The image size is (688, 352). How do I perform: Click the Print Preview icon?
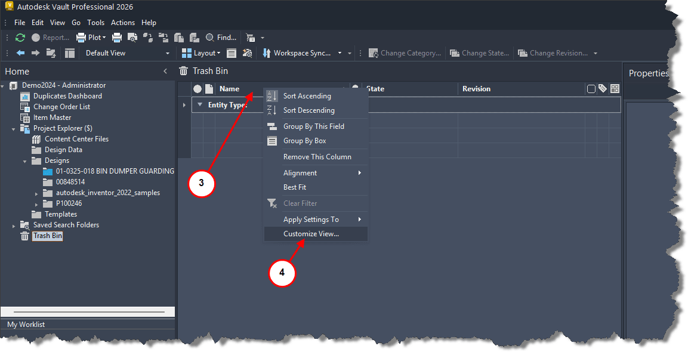[132, 38]
